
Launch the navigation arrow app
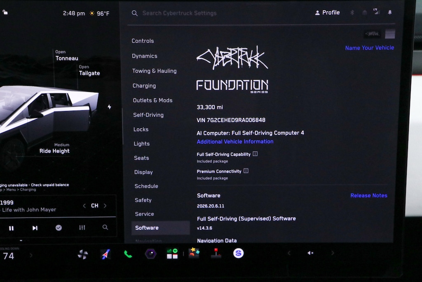click(105, 254)
